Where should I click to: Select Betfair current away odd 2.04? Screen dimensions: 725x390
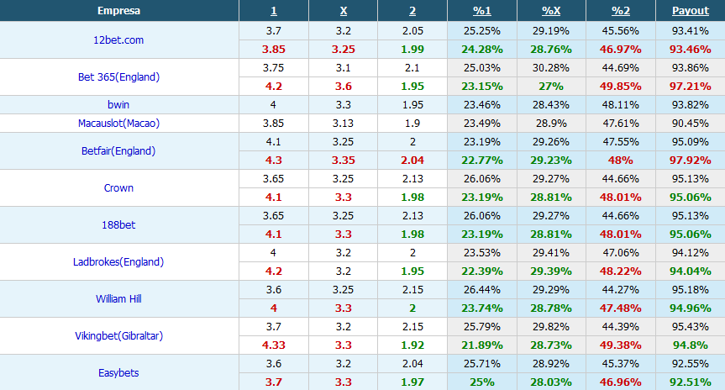tap(412, 161)
